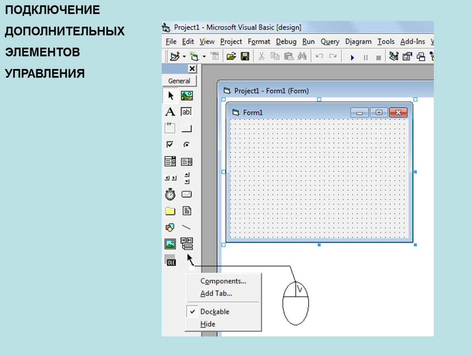Select the Data control tool
This screenshot has height=355, width=472.
pos(187,244)
